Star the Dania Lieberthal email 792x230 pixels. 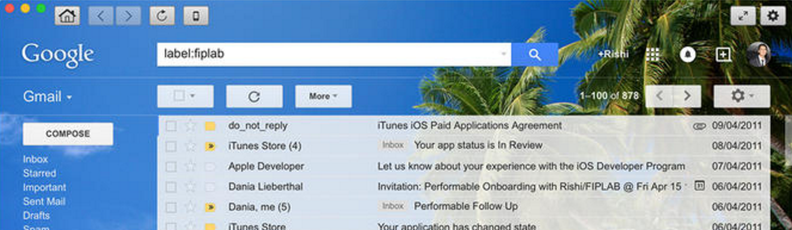(x=190, y=187)
